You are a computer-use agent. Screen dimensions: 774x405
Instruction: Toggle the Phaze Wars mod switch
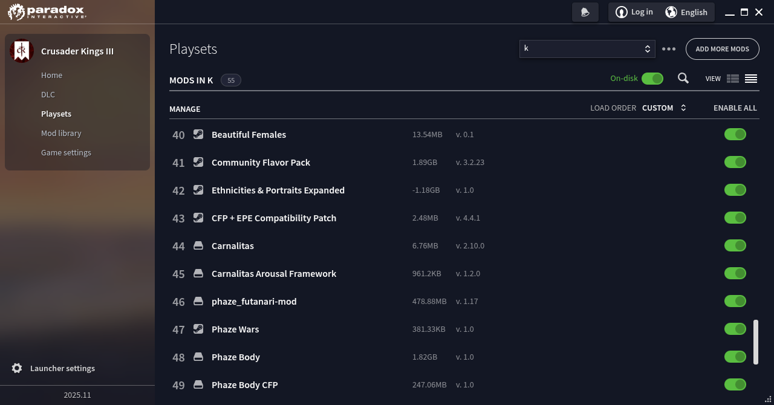pos(735,329)
